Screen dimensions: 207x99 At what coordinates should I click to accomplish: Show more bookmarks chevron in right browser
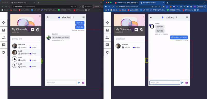pos(205,10)
